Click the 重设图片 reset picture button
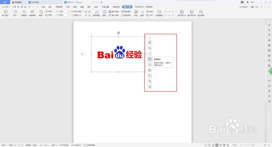Viewport: 272px width, 147px height. [x=126, y=15]
